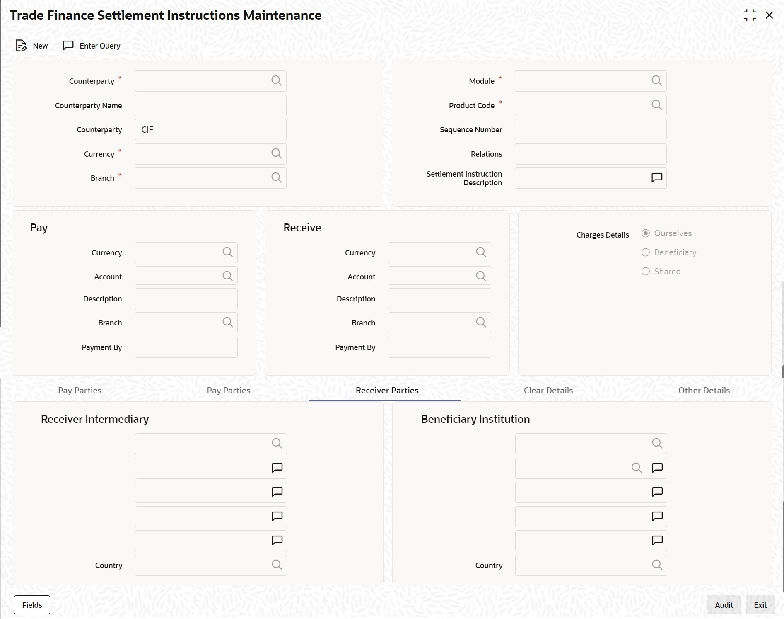The width and height of the screenshot is (784, 619).
Task: Open Product Code lookup magnifier
Action: coord(656,105)
